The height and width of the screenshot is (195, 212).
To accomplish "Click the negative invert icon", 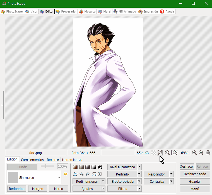I will tap(100, 167).
